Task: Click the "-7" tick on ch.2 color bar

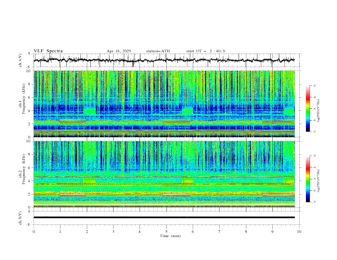Action: pyautogui.click(x=314, y=202)
